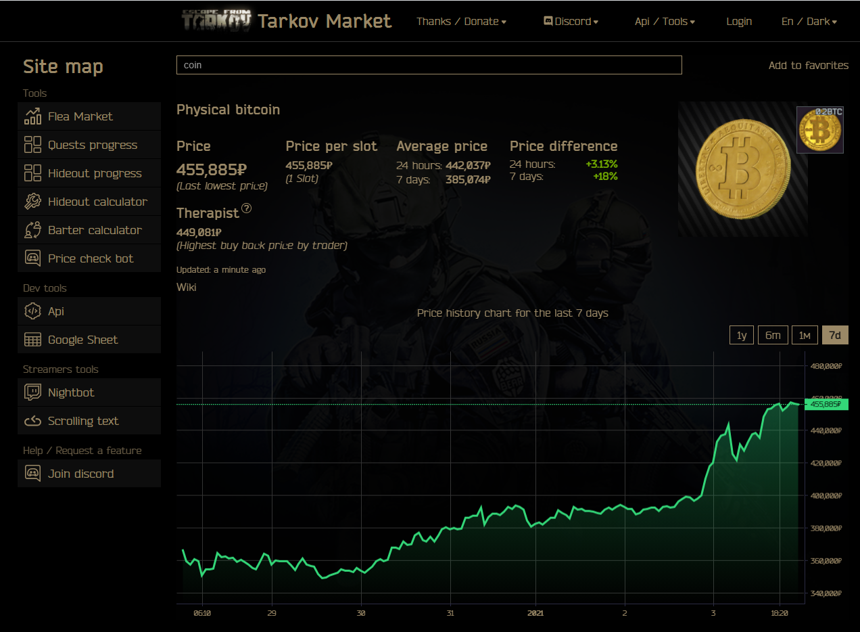Expand the Discord dropdown menu
The width and height of the screenshot is (860, 632).
tap(571, 21)
